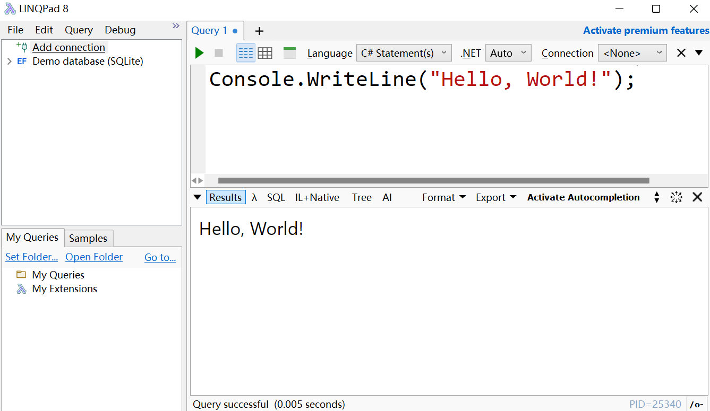Image resolution: width=710 pixels, height=411 pixels.
Task: Click the Hello, World! output text
Action: (x=251, y=229)
